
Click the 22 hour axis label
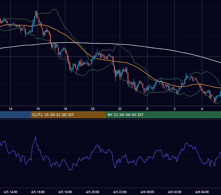tap(120, 109)
